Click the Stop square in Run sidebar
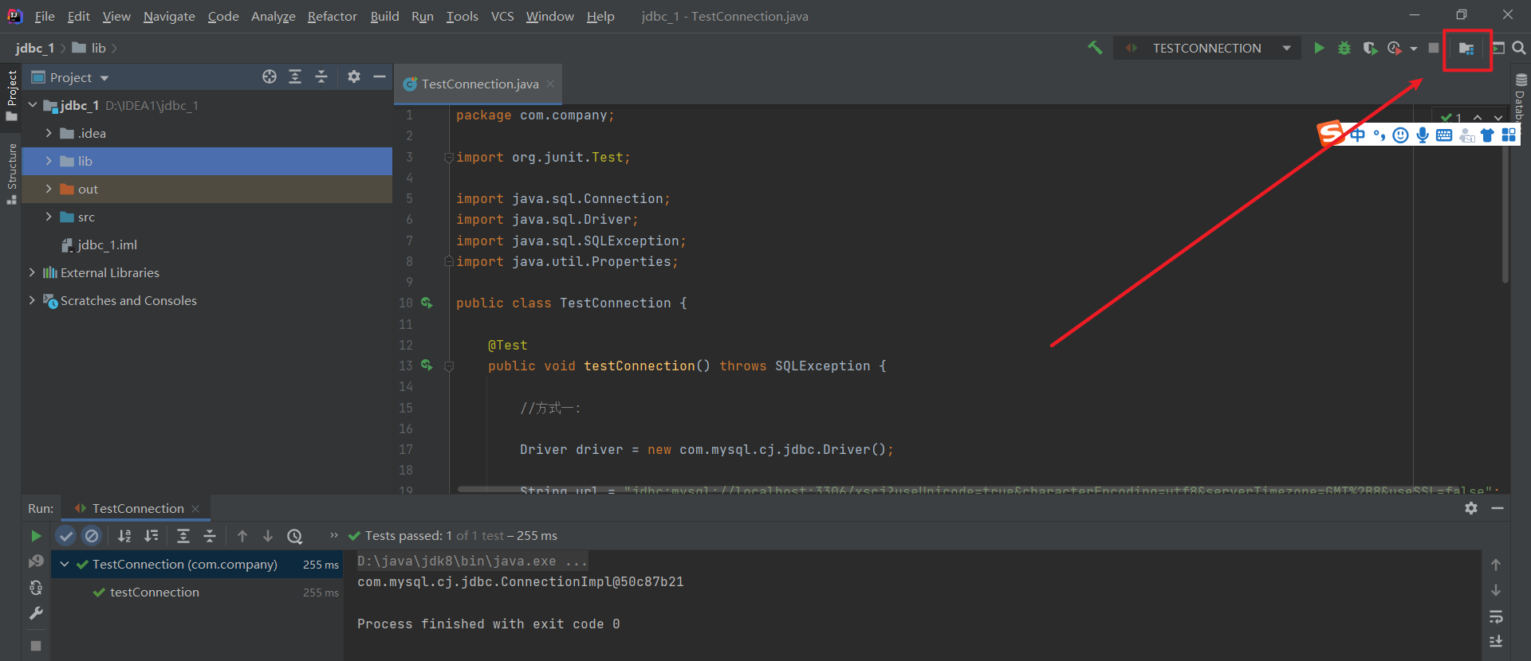Viewport: 1531px width, 661px height. pyautogui.click(x=36, y=646)
